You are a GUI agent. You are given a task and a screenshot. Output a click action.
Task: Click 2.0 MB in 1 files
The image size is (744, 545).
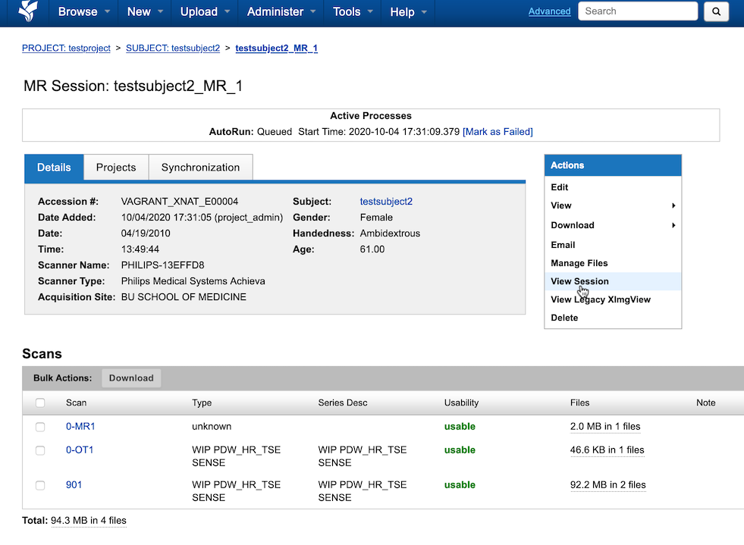[605, 427]
